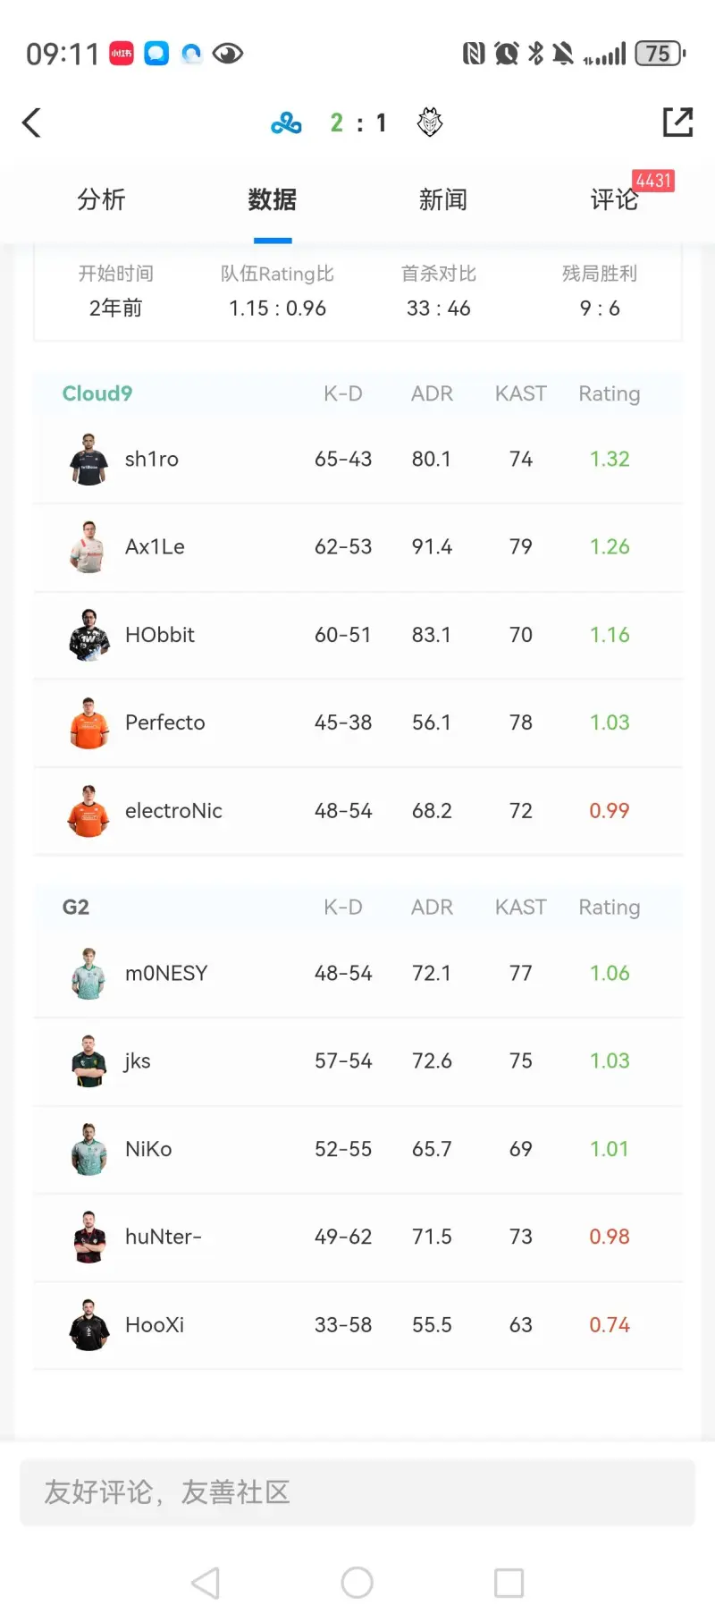Viewport: 715px width, 1622px height.
Task: Open Ax1Le's player name
Action: [155, 546]
